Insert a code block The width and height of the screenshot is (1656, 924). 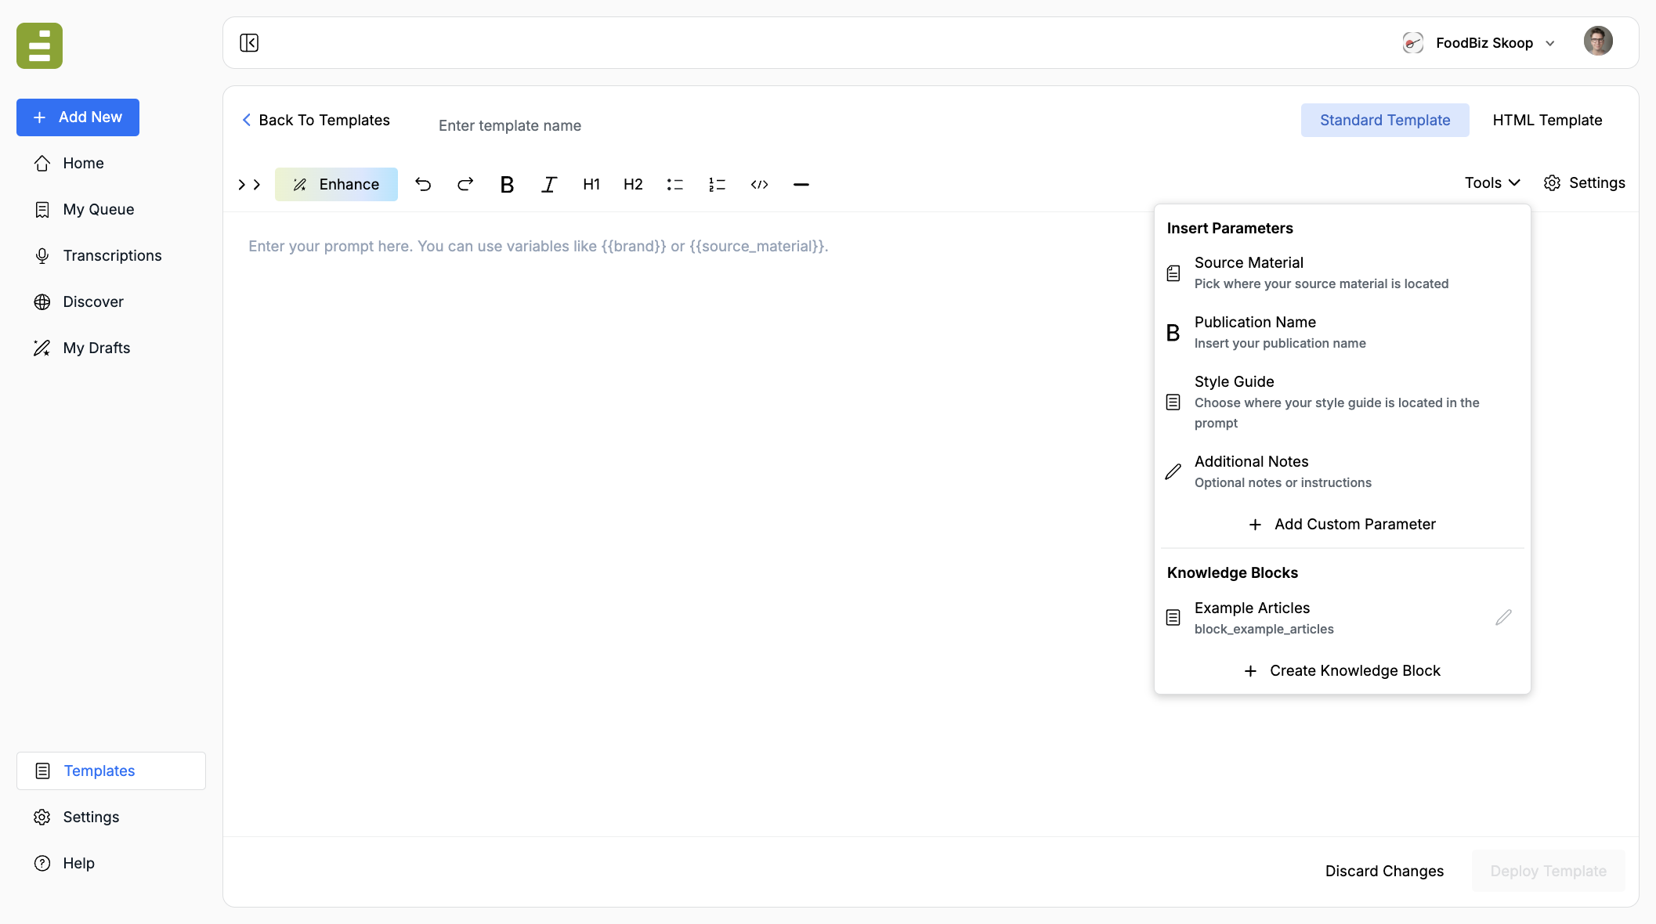pyautogui.click(x=759, y=184)
